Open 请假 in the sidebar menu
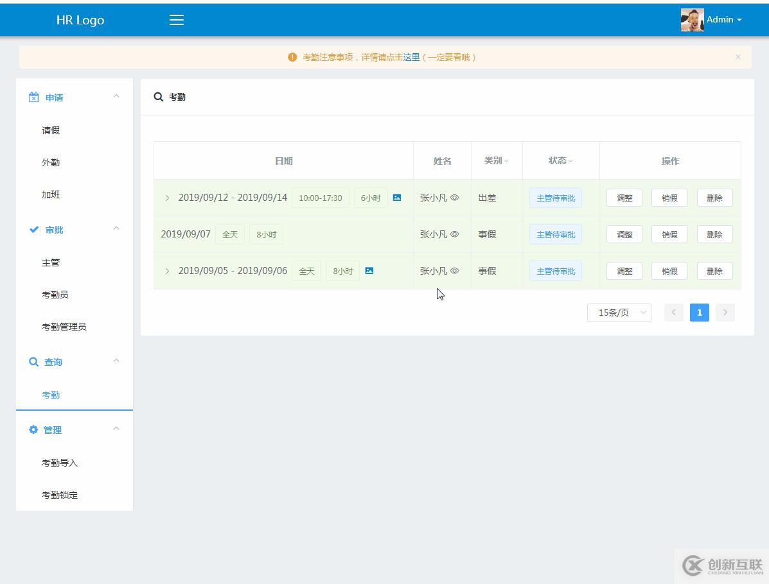This screenshot has height=584, width=769. (51, 130)
